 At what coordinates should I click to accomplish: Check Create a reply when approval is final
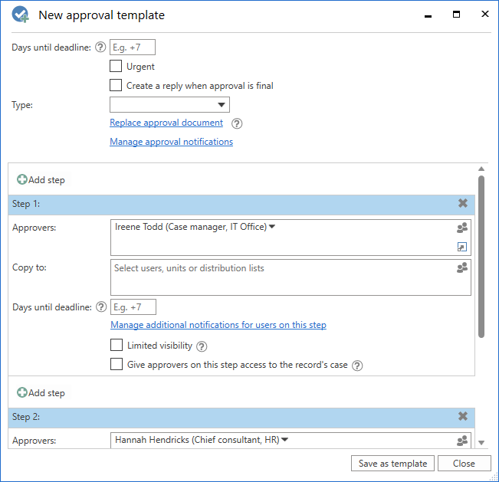116,86
